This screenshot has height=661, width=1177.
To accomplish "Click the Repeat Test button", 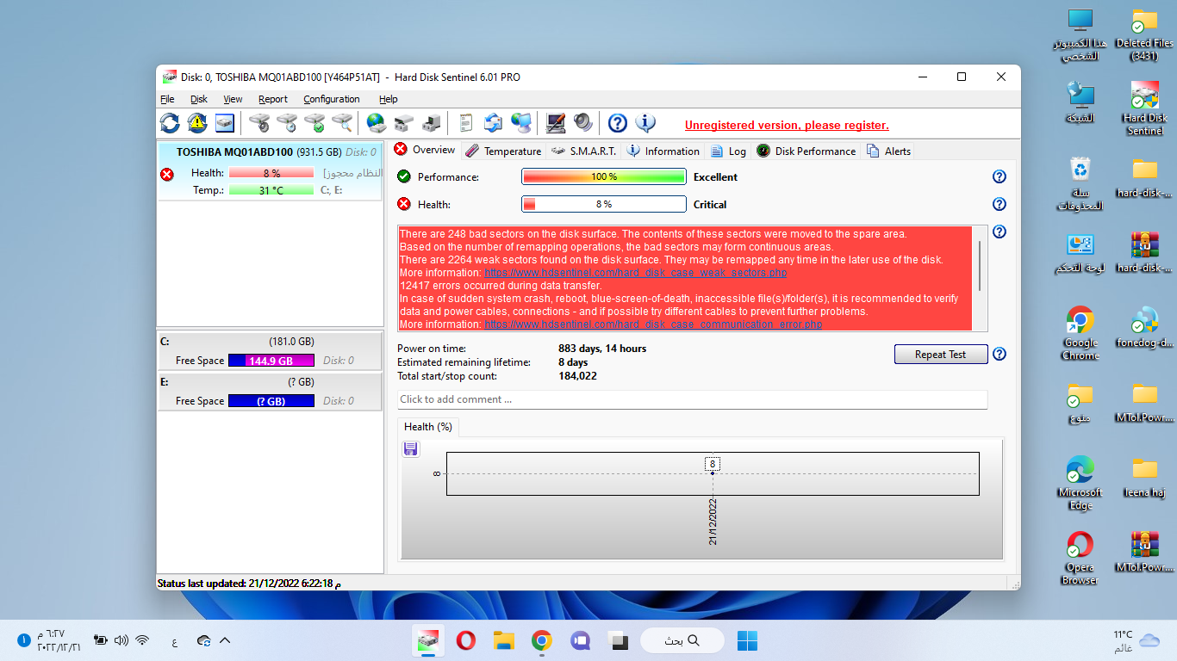I will coord(941,354).
